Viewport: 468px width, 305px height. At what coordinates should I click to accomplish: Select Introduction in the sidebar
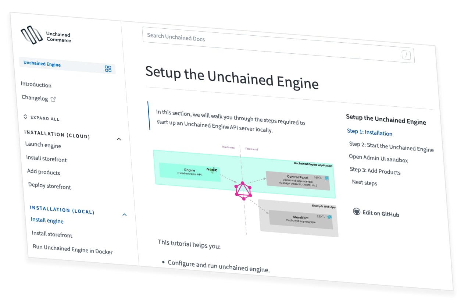tap(36, 85)
